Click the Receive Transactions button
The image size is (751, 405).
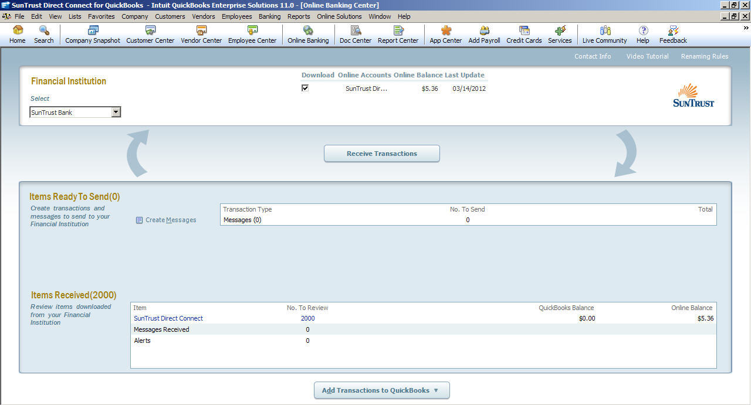click(x=382, y=154)
